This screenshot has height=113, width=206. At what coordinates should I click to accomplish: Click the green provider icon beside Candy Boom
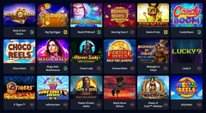[199, 32]
